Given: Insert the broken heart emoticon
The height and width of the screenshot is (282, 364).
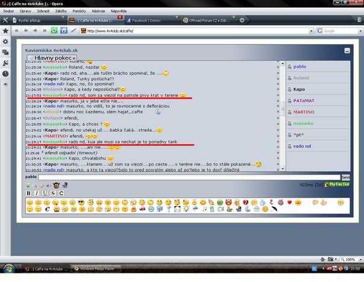Looking at the screenshot, I should coord(245,202).
